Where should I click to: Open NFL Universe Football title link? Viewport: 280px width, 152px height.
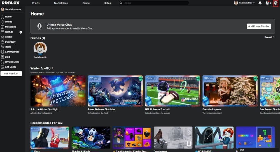pos(157,109)
